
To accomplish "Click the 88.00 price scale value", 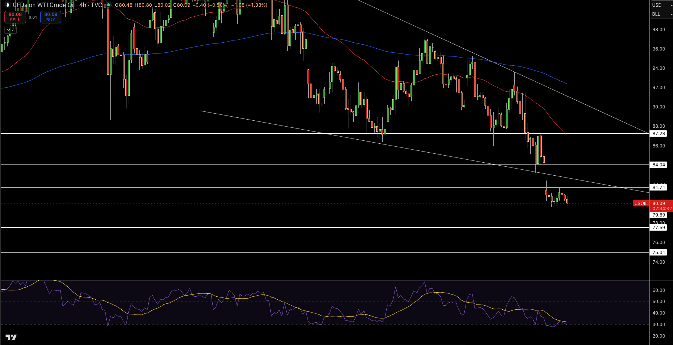I will [x=659, y=126].
